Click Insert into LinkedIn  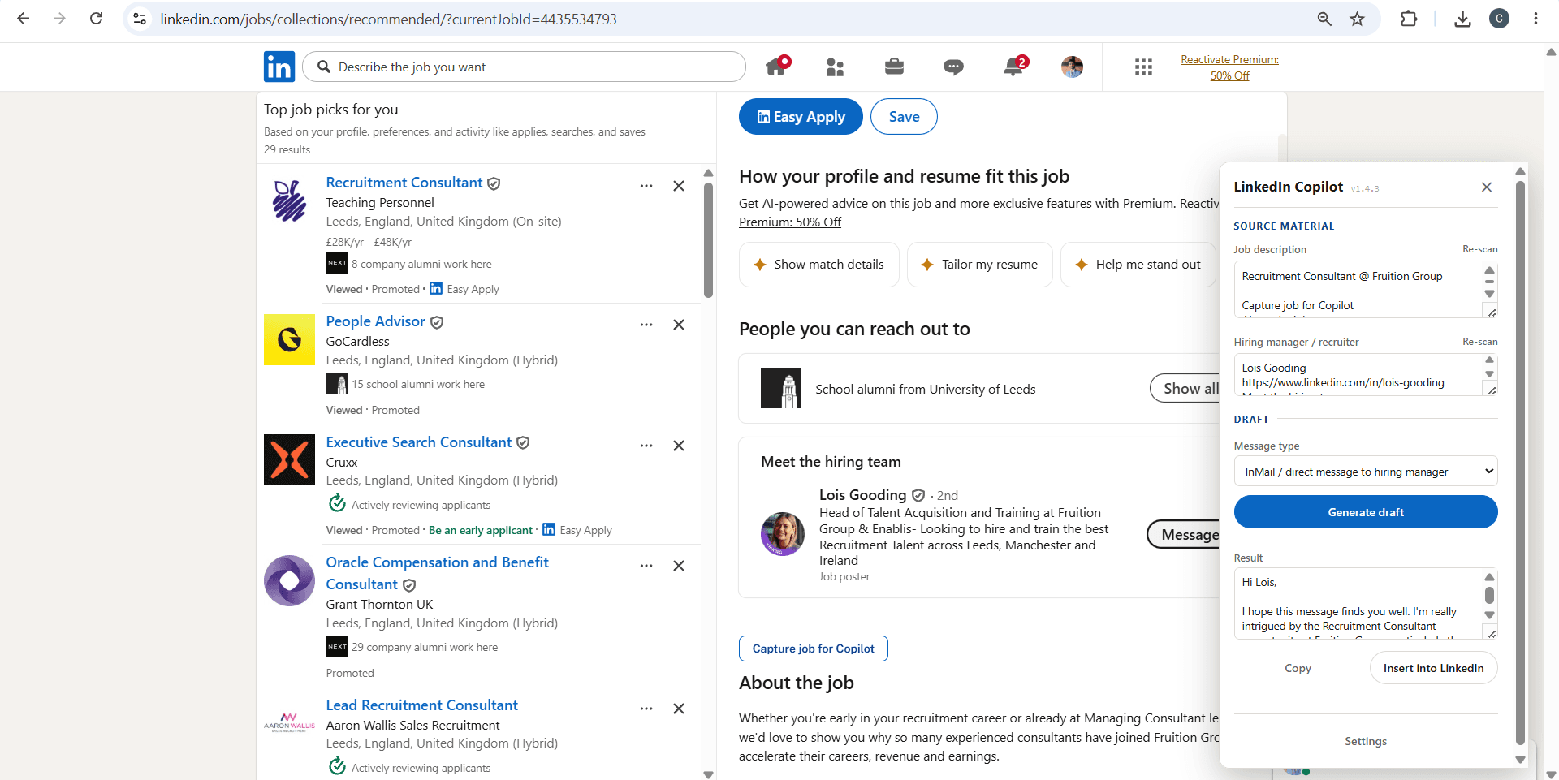point(1433,668)
